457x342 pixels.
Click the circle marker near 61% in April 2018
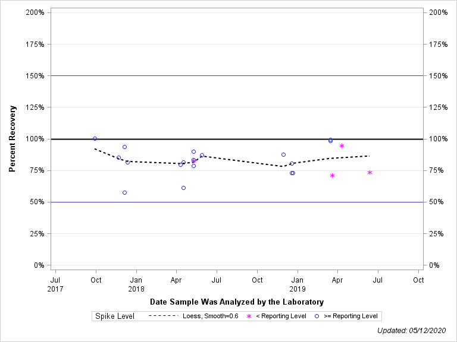coord(183,188)
